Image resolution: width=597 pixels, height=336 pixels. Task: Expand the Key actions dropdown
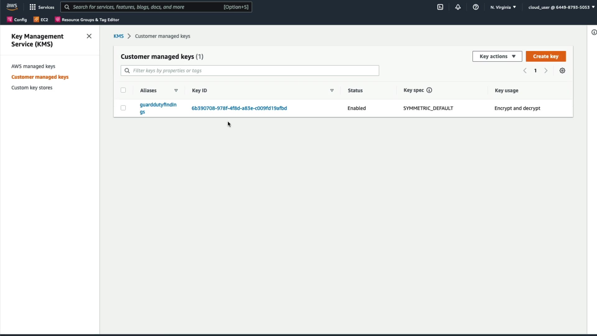point(497,56)
